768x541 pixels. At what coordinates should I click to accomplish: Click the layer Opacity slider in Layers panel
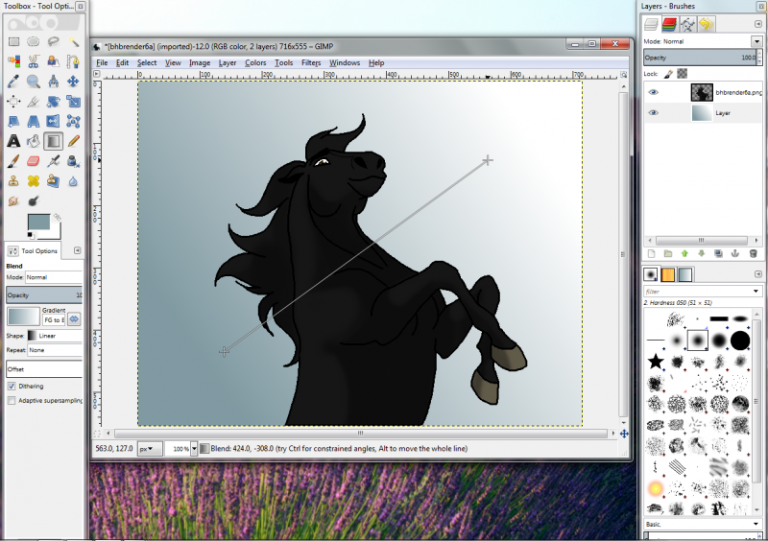point(701,58)
